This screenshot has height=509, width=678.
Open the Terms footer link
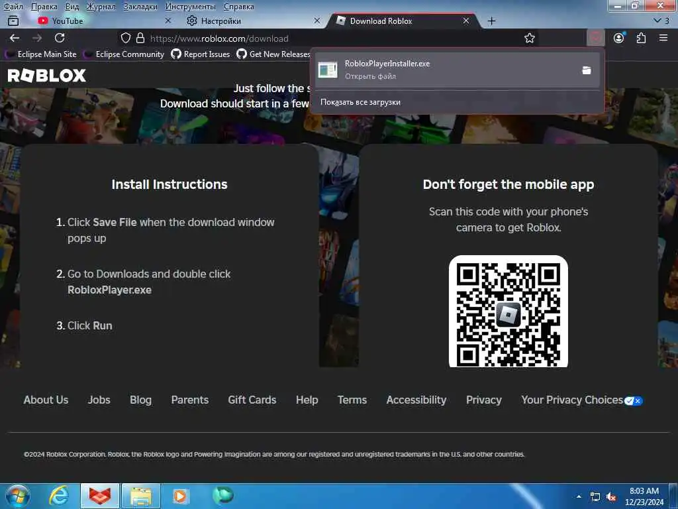click(352, 400)
